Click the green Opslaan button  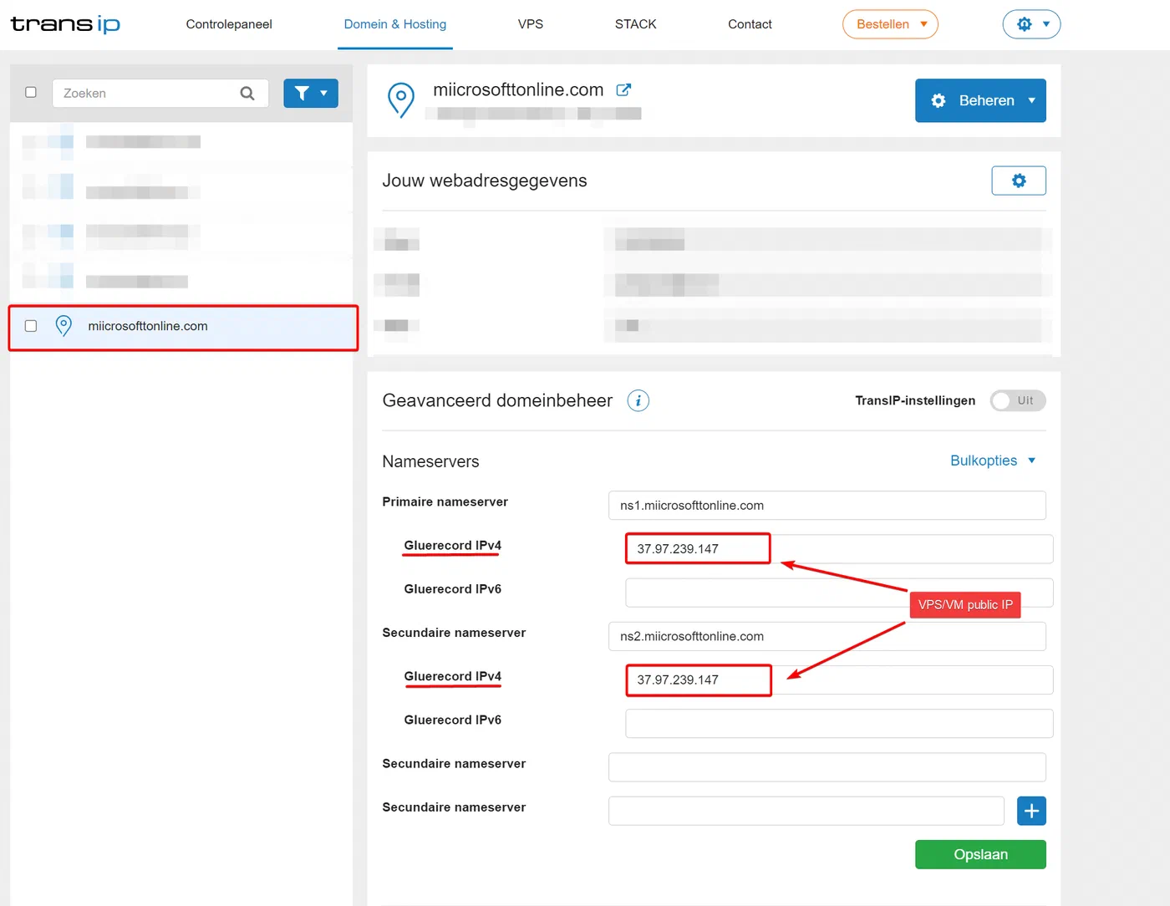980,854
